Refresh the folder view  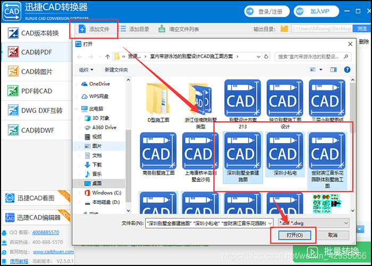pyautogui.click(x=266, y=57)
